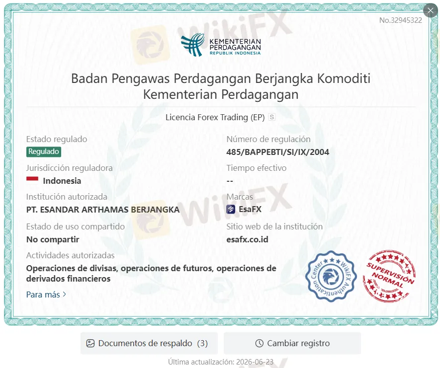
Task: Select regulation number 485/BAPPEBTI/SI/IX/2004
Action: point(278,152)
